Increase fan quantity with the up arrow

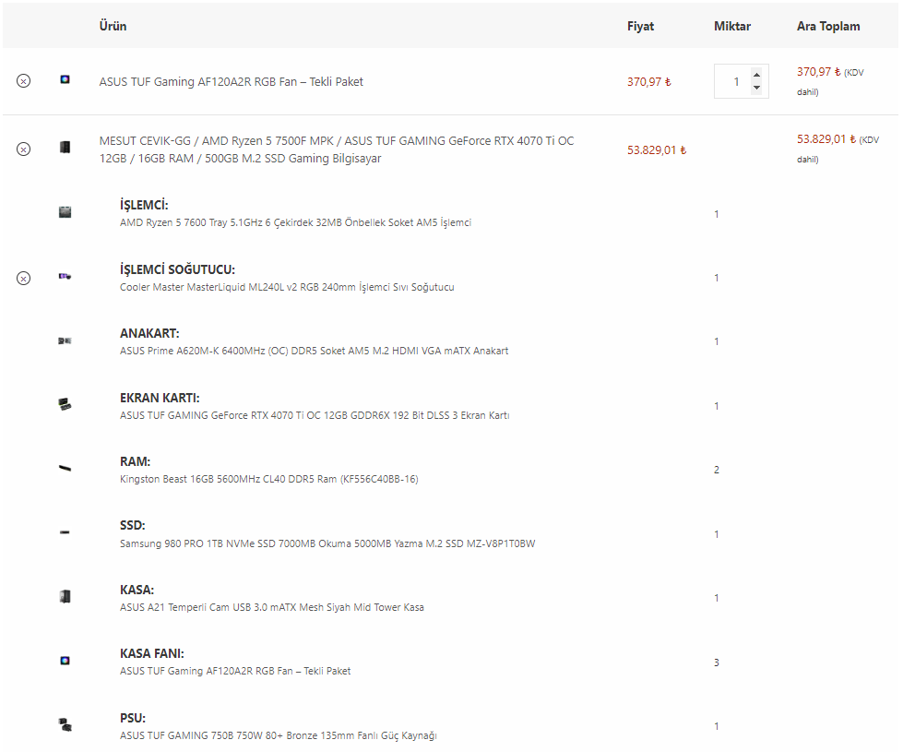[756, 75]
